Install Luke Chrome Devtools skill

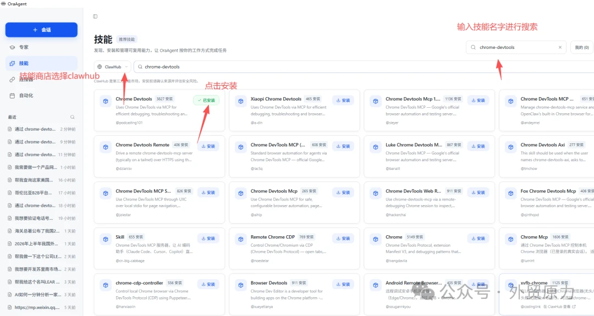tap(478, 146)
